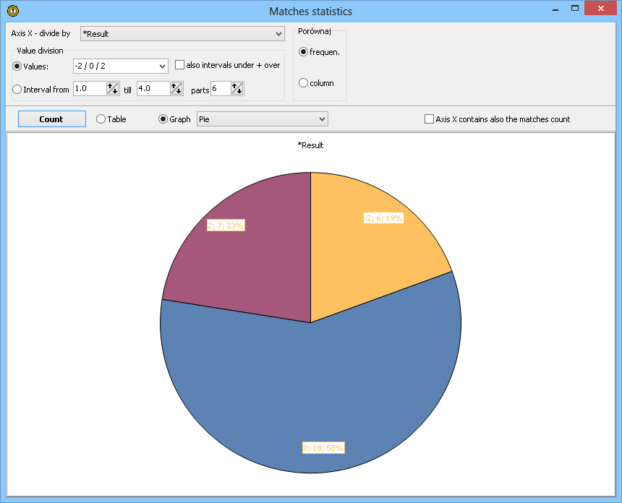Open the Pie graph type dropdown
This screenshot has width=622, height=503.
322,119
